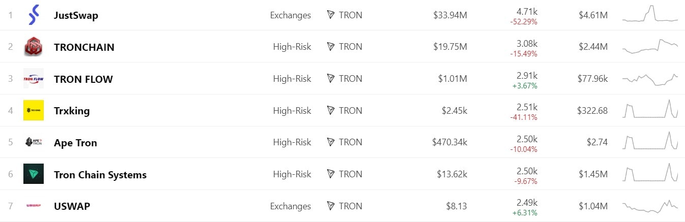Screen dimensions: 685x222
Task: Click the TRON symbol in JustSwap row
Action: (x=331, y=15)
